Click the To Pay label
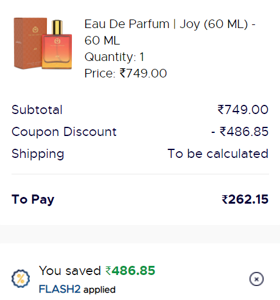This screenshot has height=300, width=280. 33,199
